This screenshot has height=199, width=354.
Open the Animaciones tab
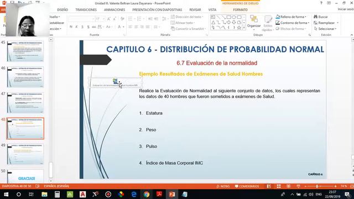point(114,10)
